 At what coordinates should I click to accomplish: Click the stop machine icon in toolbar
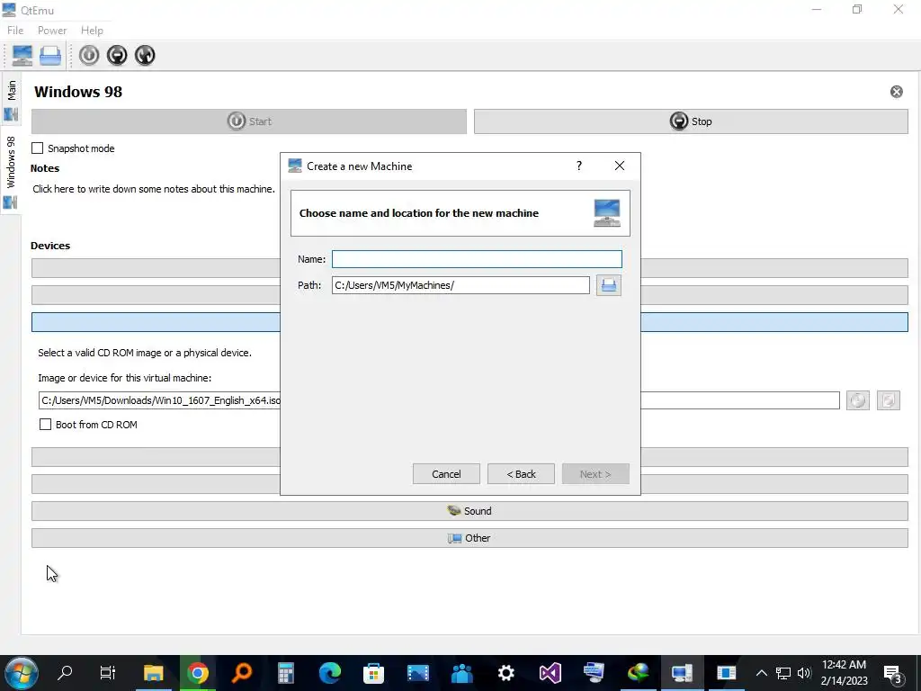(x=117, y=55)
